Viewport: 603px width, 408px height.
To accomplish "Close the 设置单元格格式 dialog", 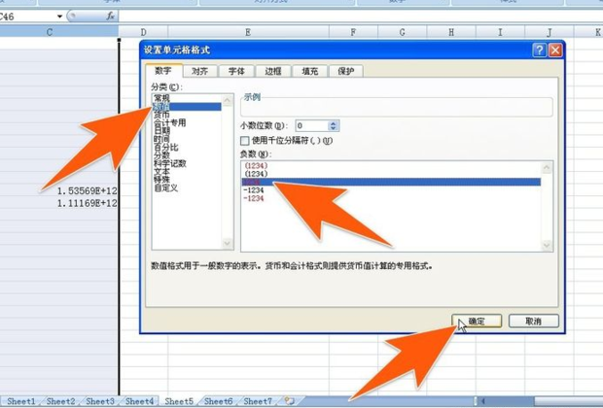I will click(x=555, y=51).
